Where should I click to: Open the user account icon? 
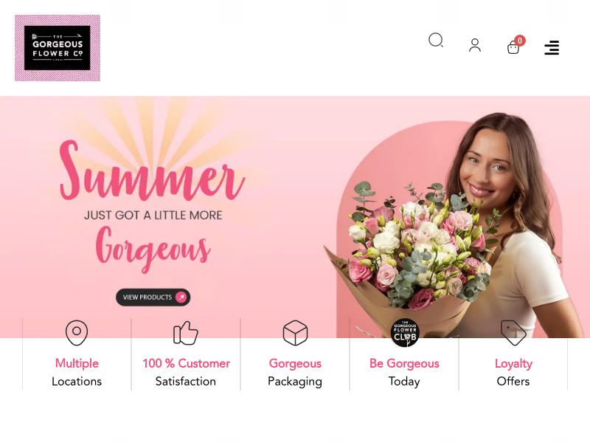pyautogui.click(x=475, y=45)
